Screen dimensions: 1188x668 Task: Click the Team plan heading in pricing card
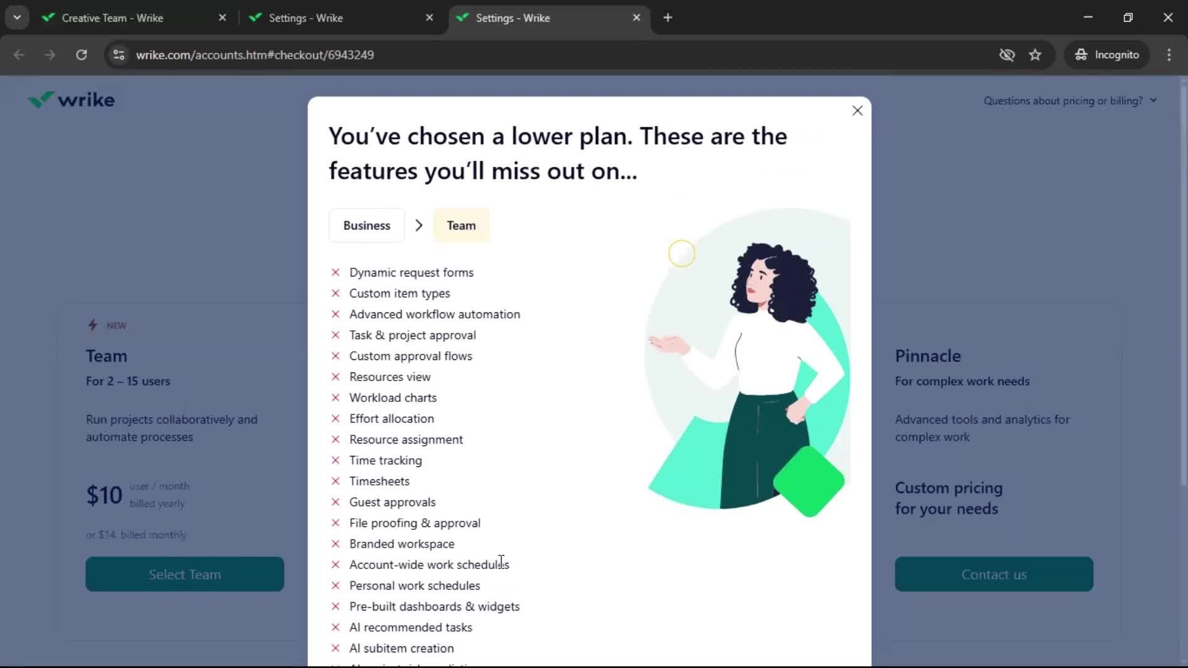(x=106, y=356)
